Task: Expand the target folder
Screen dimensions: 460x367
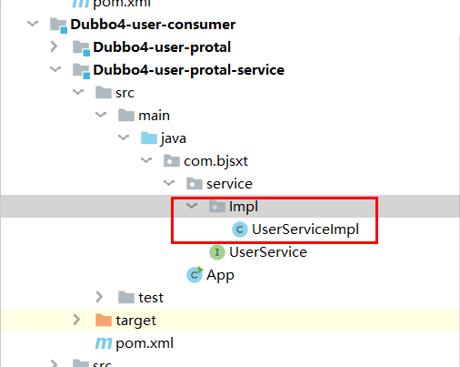Action: [76, 320]
